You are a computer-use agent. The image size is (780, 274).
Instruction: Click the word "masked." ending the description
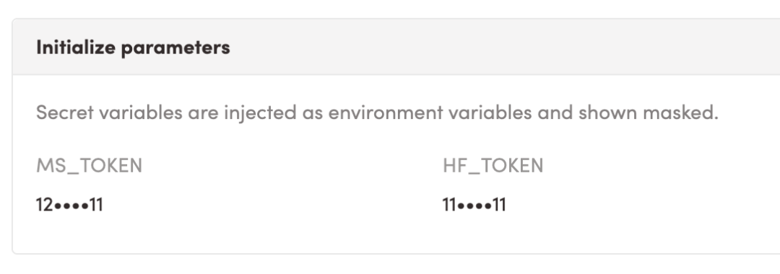680,112
